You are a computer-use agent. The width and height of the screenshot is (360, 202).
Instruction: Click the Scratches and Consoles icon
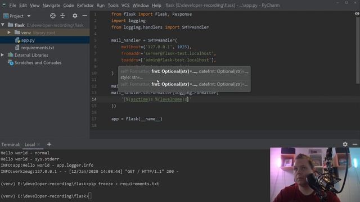click(x=11, y=62)
